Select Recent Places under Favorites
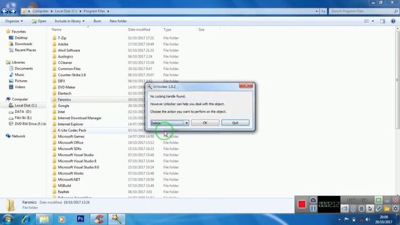 pyautogui.click(x=25, y=50)
